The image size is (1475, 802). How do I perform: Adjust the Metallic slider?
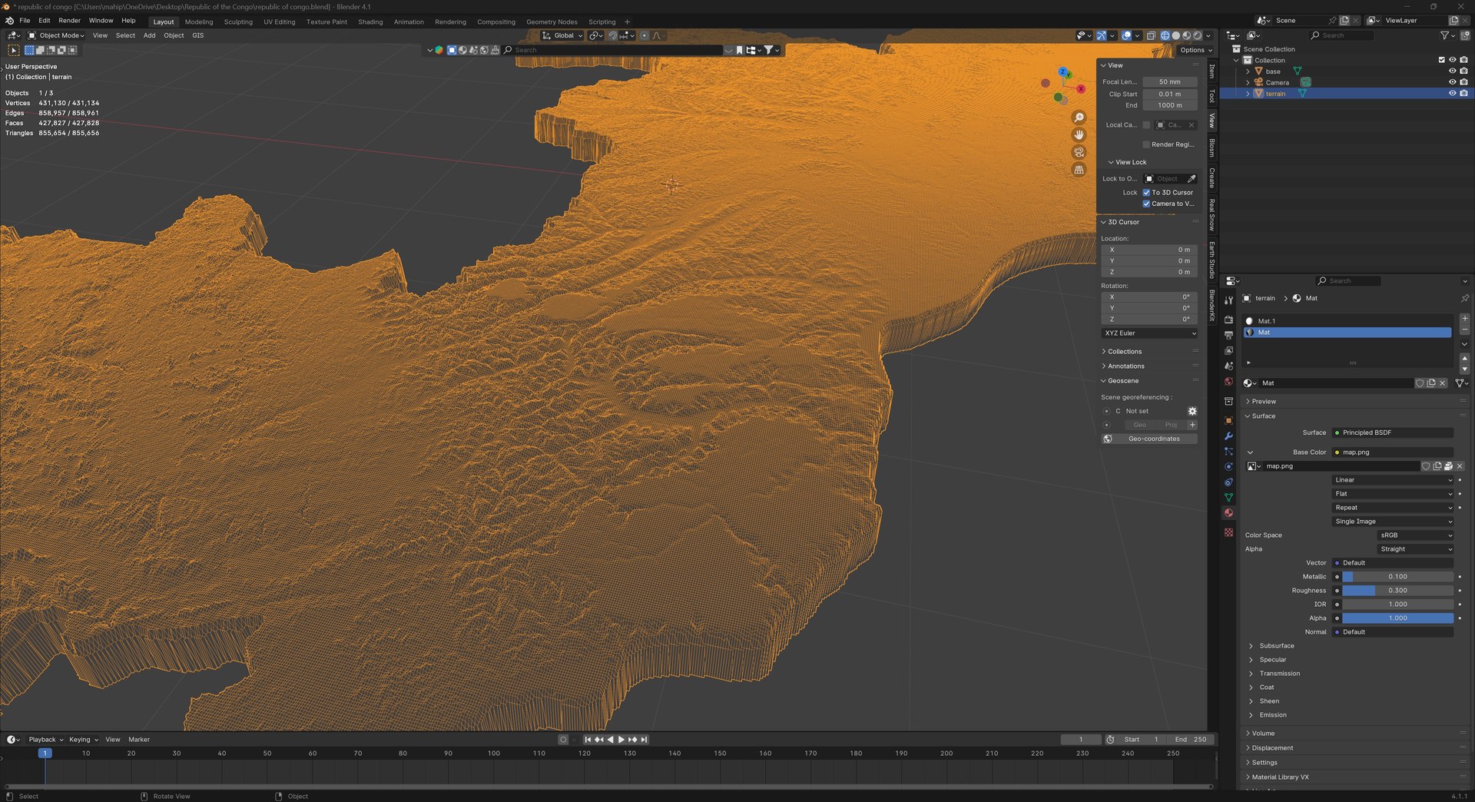point(1397,576)
